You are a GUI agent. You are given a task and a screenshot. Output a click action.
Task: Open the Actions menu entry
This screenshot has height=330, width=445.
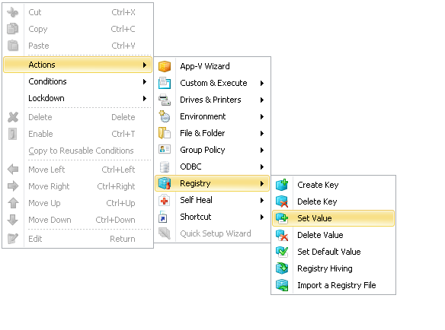78,65
